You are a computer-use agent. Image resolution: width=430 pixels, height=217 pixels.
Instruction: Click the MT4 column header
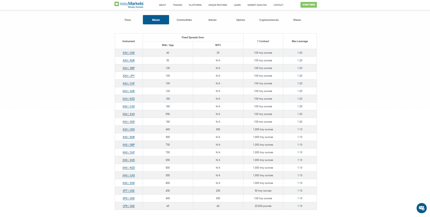click(218, 45)
